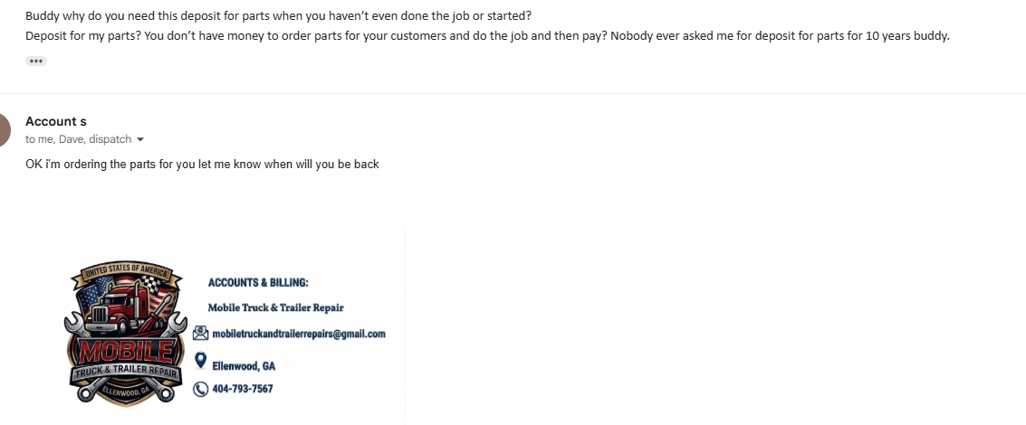
Task: Click the 'OK i'm ordering the parts' reply text
Action: 202,164
